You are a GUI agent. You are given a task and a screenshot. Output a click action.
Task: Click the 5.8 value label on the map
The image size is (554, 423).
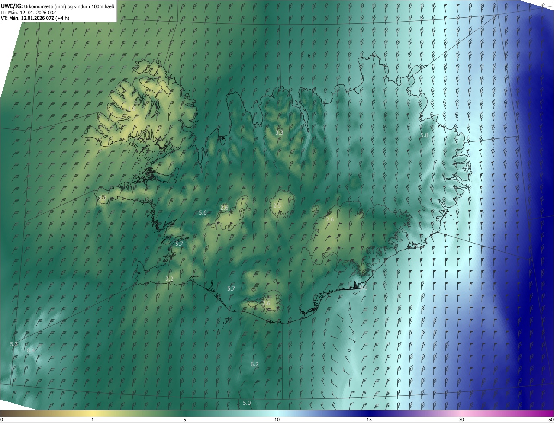click(424, 135)
